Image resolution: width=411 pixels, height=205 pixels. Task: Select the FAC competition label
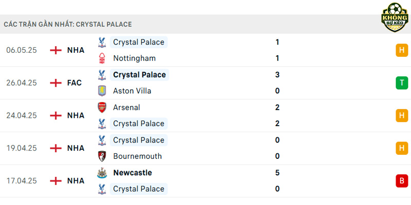(74, 83)
